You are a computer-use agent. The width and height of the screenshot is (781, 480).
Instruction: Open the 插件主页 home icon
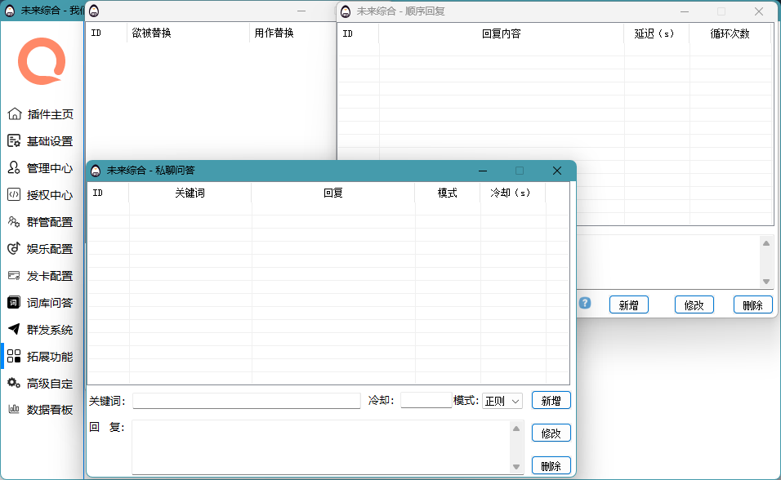[x=14, y=114]
